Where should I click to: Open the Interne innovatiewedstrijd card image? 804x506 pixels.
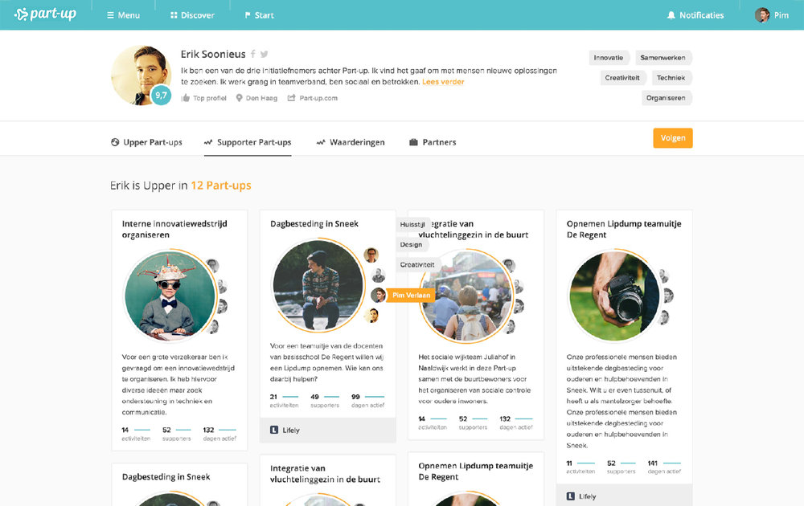pyautogui.click(x=170, y=295)
